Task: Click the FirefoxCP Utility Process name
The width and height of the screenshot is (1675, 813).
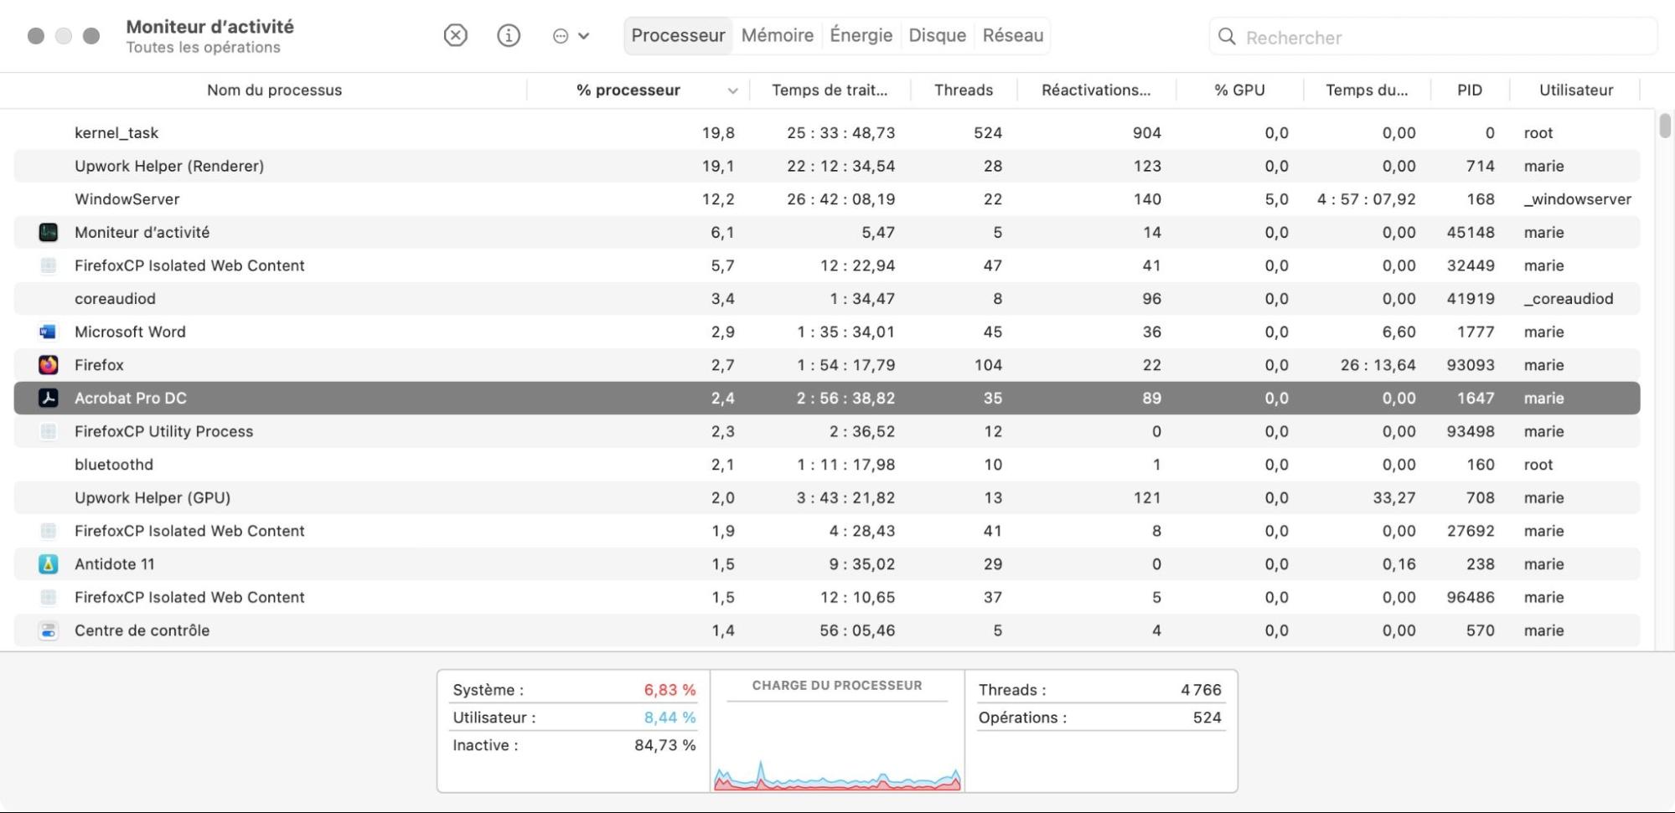Action: 163,431
